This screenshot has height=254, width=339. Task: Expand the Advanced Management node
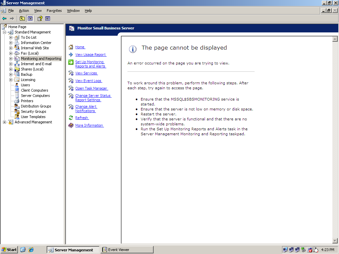4,122
